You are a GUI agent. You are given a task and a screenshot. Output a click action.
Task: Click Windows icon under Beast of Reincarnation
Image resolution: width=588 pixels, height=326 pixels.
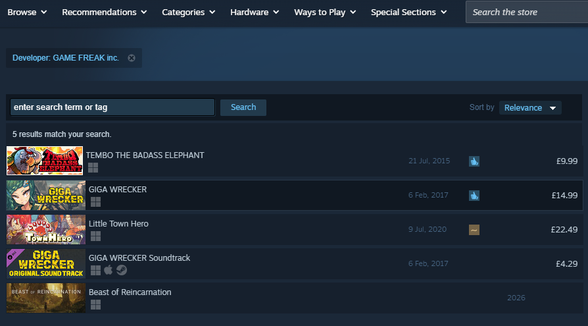pyautogui.click(x=95, y=304)
